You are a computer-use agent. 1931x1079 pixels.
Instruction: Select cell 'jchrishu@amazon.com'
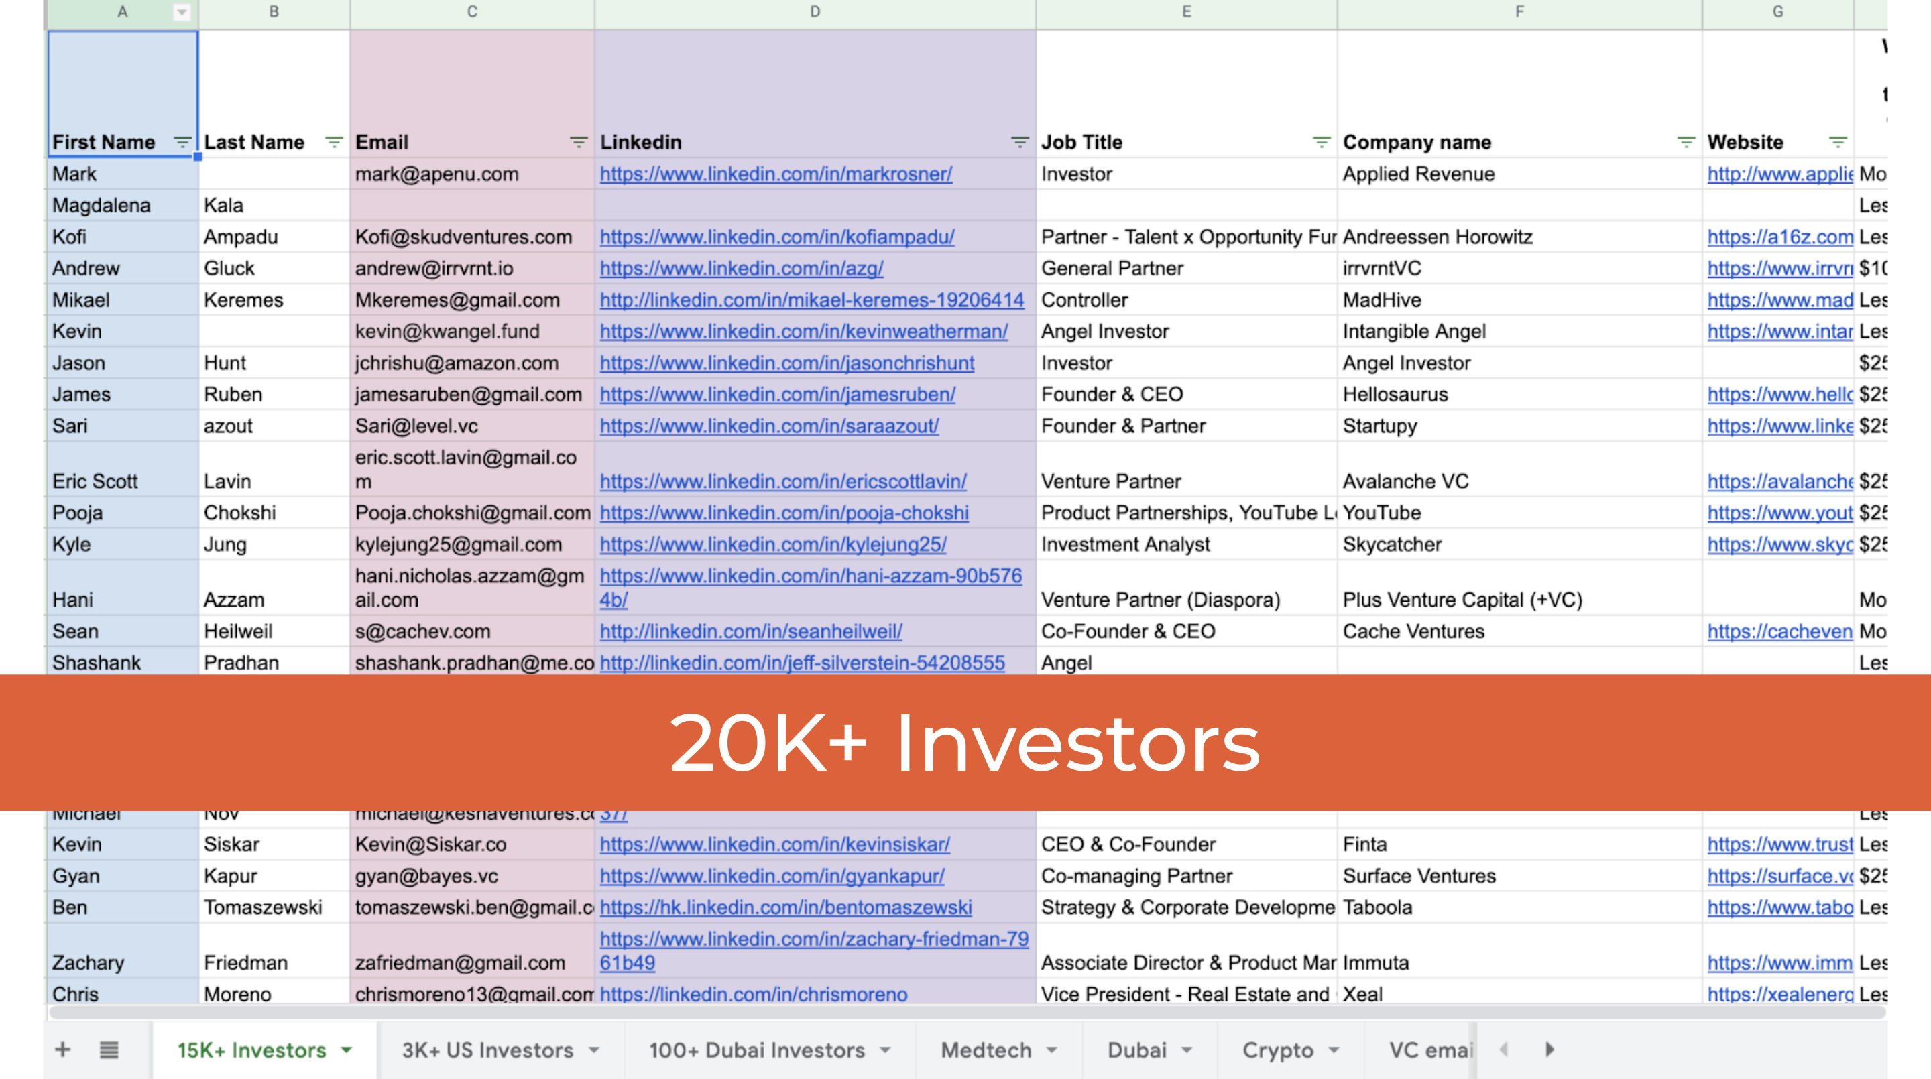472,363
